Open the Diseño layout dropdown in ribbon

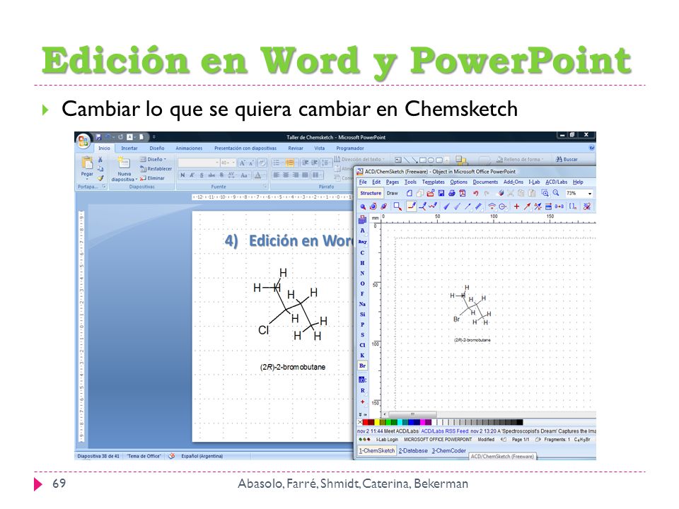click(153, 159)
